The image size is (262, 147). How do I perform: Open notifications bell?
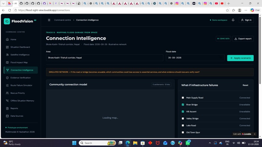coord(233,20)
